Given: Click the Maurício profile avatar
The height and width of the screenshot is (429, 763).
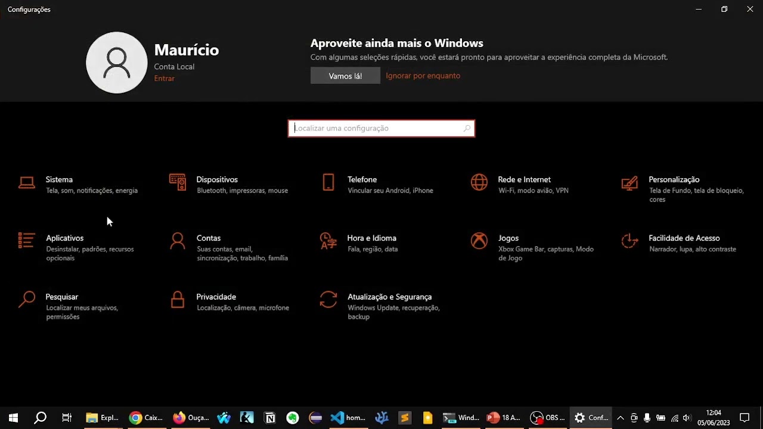Looking at the screenshot, I should (117, 63).
